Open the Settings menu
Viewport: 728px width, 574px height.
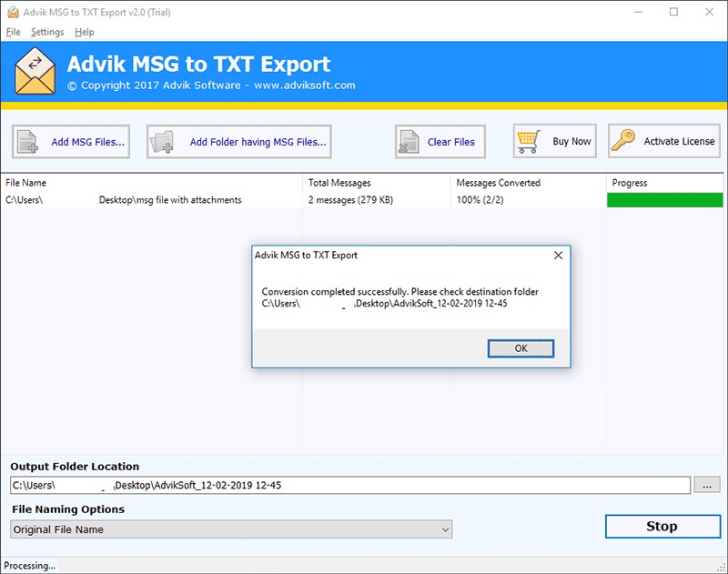(x=46, y=32)
